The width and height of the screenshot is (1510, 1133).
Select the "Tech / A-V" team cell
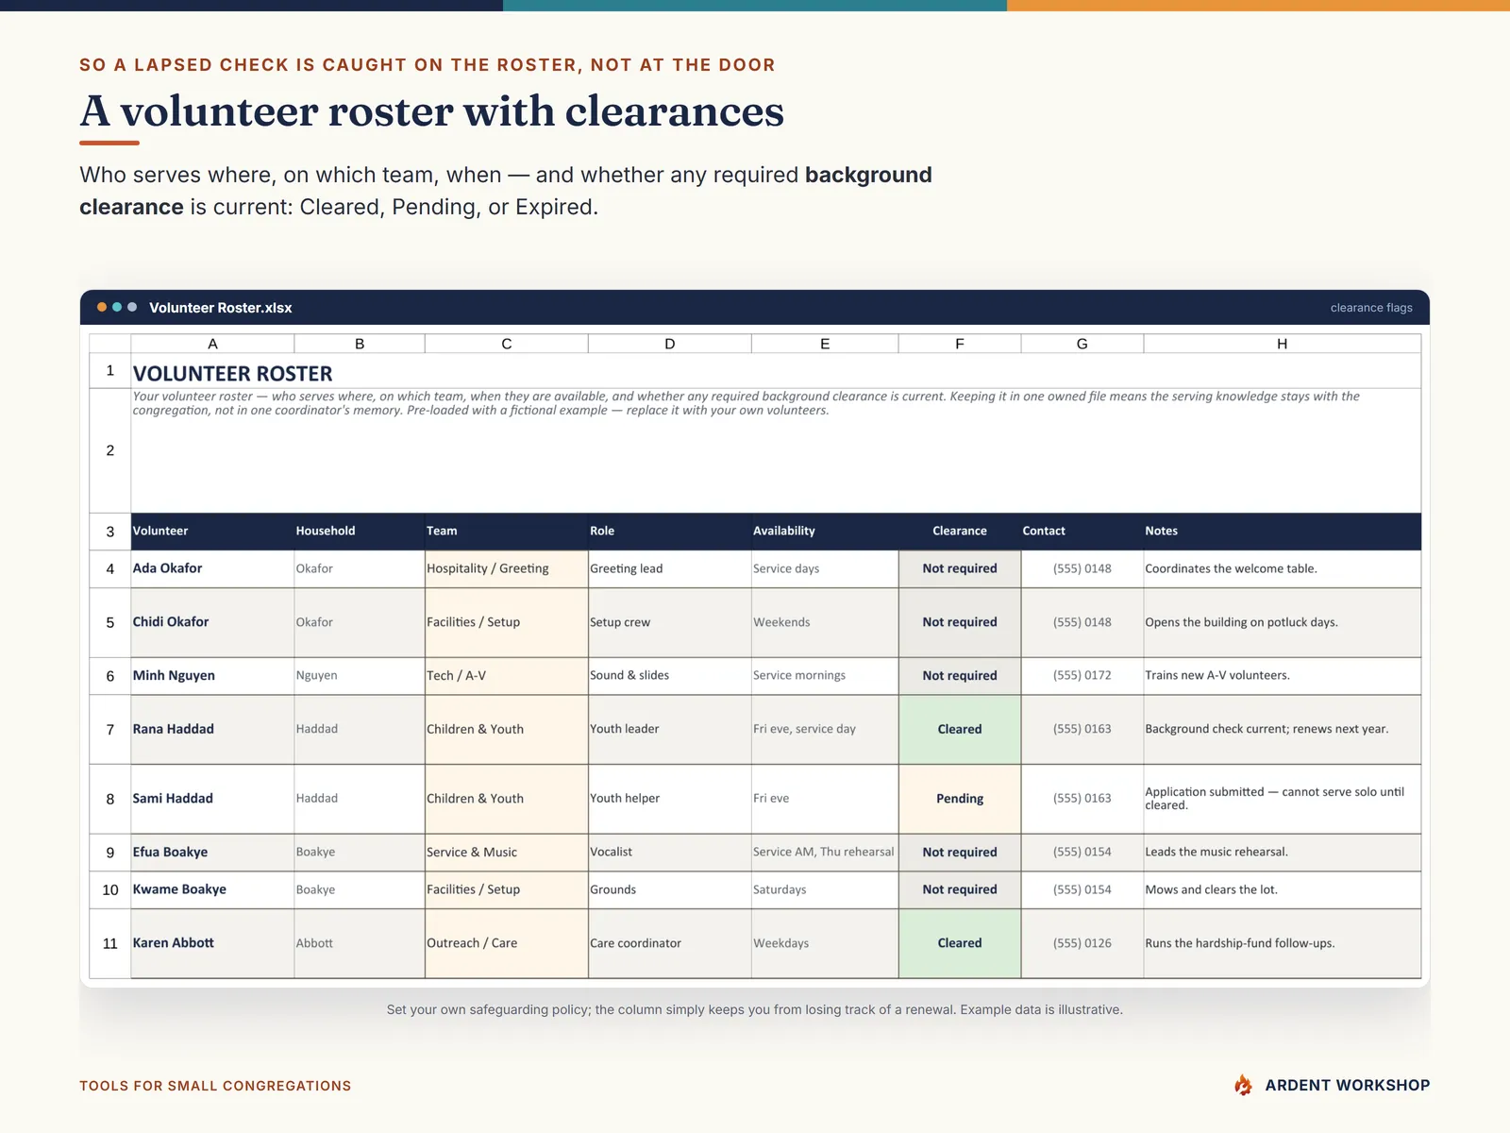pyautogui.click(x=507, y=676)
